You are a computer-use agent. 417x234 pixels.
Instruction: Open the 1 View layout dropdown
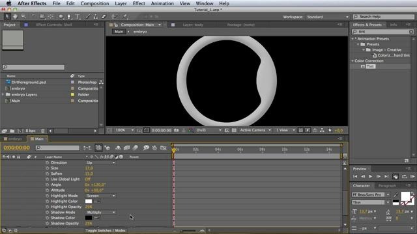pyautogui.click(x=285, y=130)
